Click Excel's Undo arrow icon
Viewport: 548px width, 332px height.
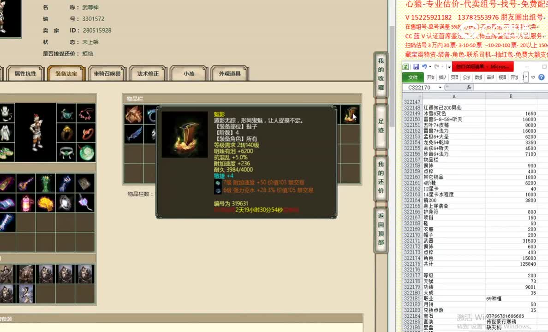[424, 66]
